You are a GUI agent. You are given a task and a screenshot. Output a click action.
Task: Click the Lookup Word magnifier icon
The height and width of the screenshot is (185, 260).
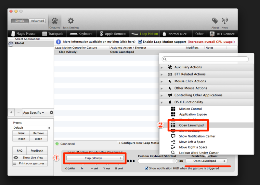[x=173, y=152]
